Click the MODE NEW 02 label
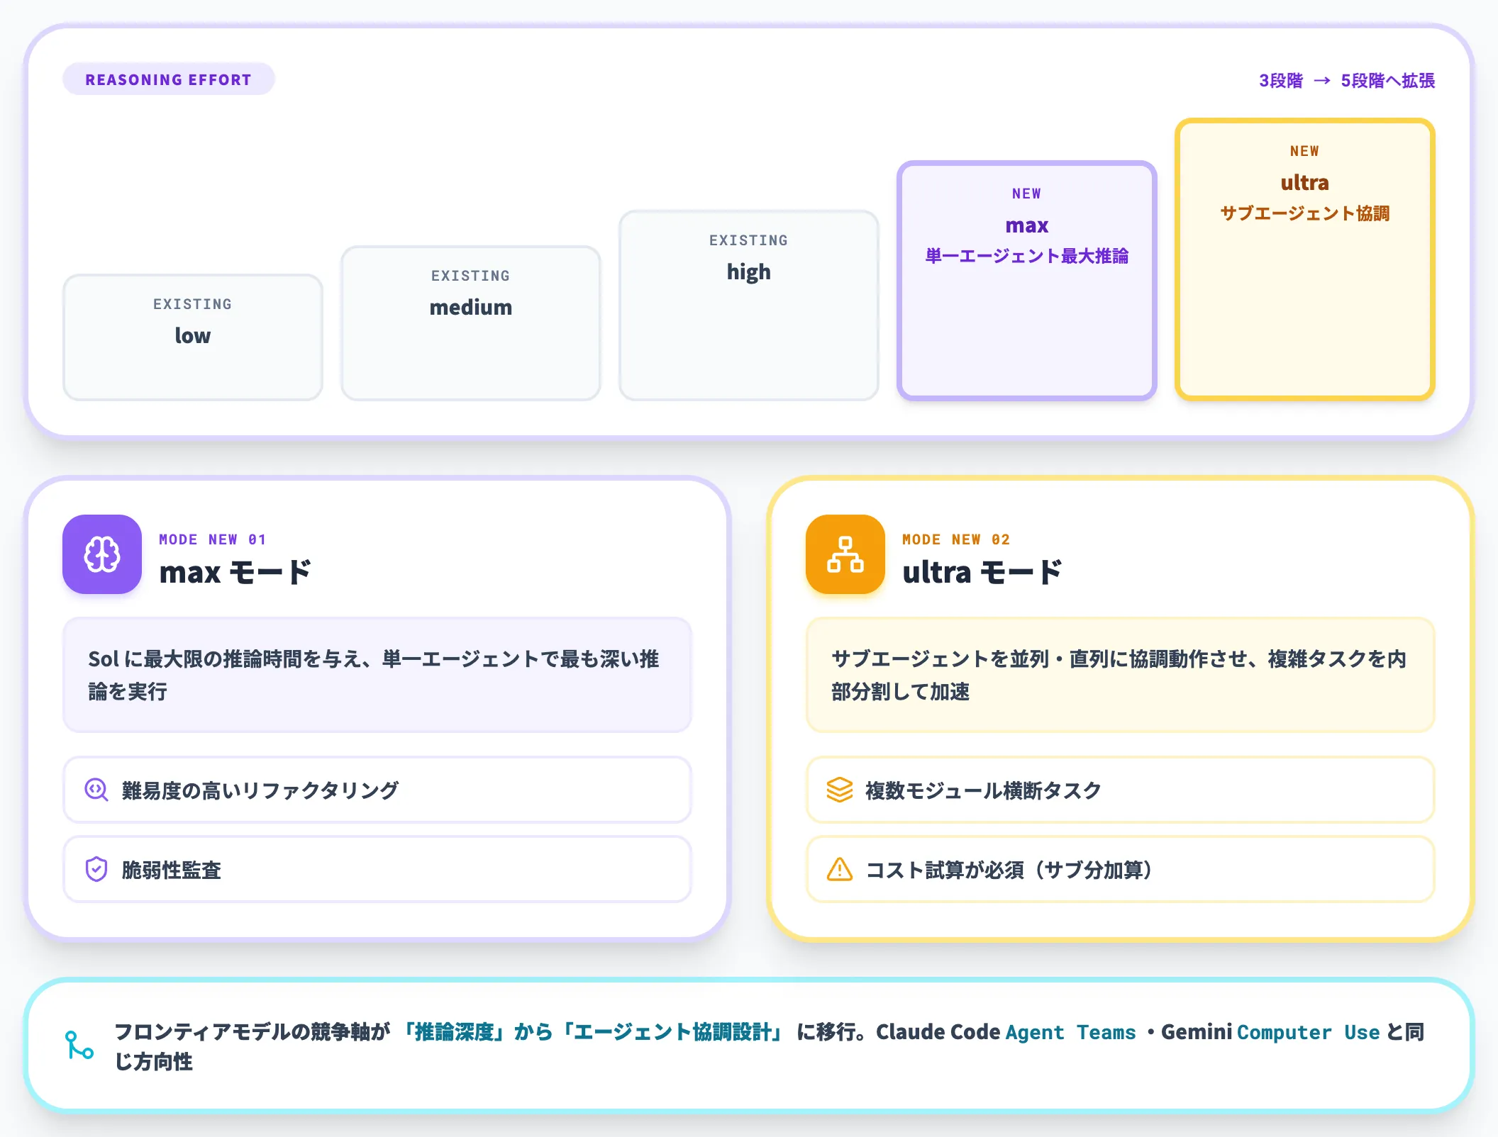 [956, 539]
